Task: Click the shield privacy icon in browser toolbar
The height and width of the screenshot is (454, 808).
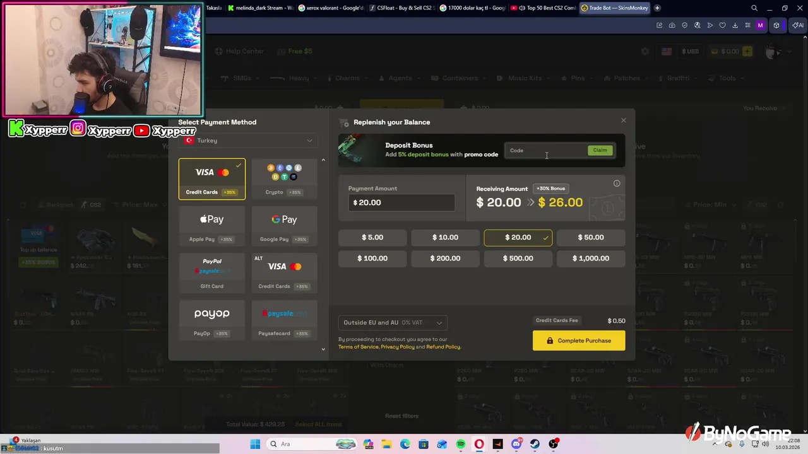Action: (x=685, y=25)
